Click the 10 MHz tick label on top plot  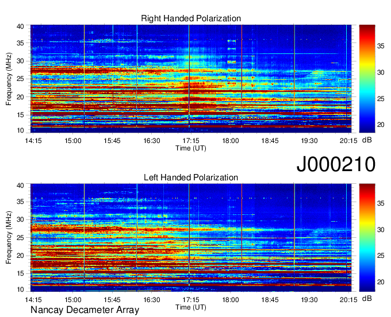[x=20, y=130]
